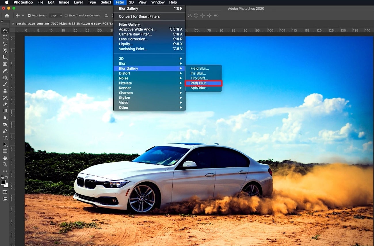374x246 pixels.
Task: Choose Spin Blur from the submenu
Action: coord(203,88)
